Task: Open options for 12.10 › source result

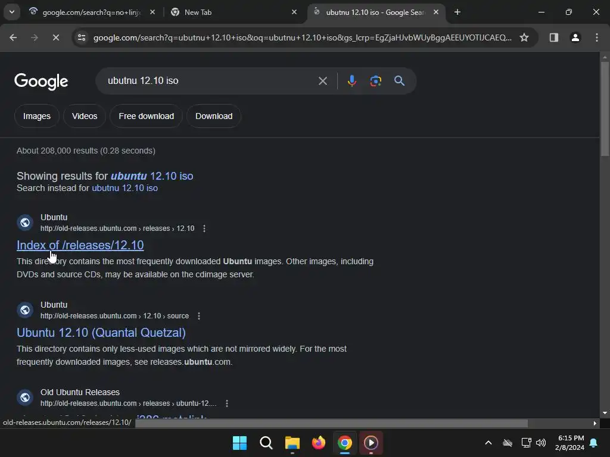Action: (x=199, y=316)
